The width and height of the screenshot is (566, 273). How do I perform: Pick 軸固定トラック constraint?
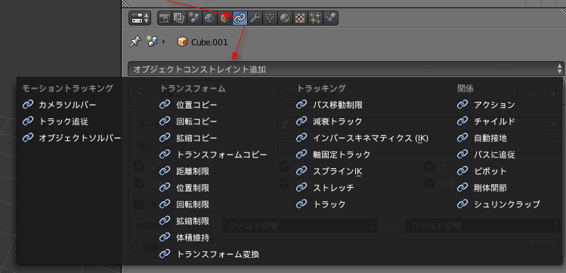333,155
